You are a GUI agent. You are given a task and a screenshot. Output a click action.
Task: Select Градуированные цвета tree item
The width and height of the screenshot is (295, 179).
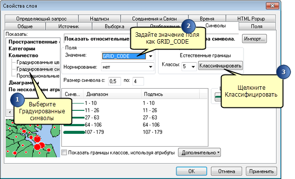pyautogui.click(x=38, y=62)
